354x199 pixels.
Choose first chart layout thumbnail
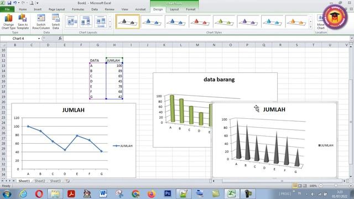click(x=71, y=22)
